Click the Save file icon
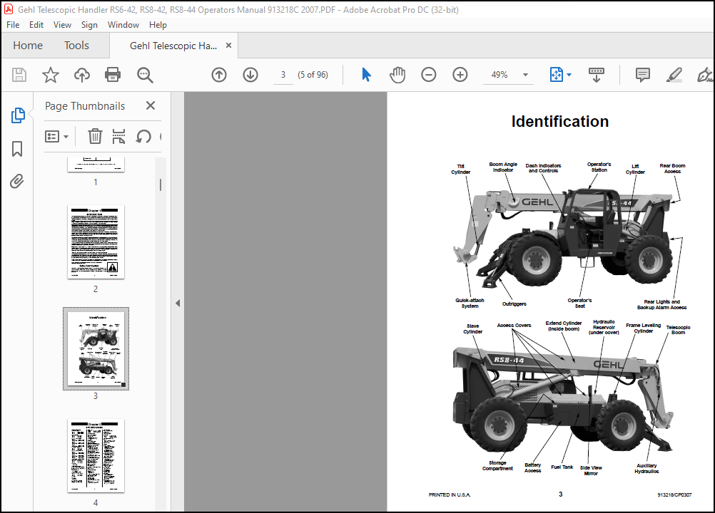 click(x=19, y=75)
